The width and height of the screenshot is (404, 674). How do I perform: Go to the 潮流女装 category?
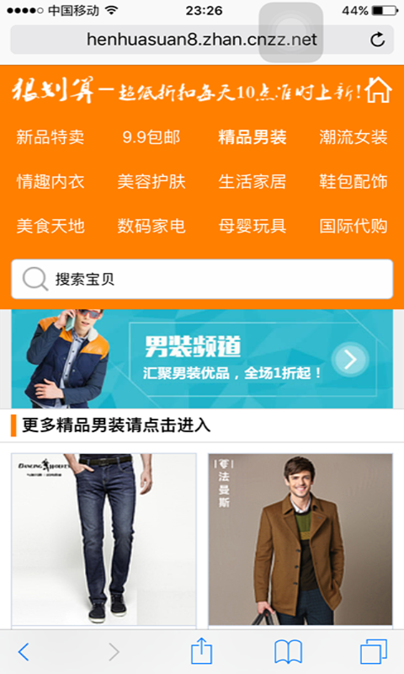(x=353, y=137)
